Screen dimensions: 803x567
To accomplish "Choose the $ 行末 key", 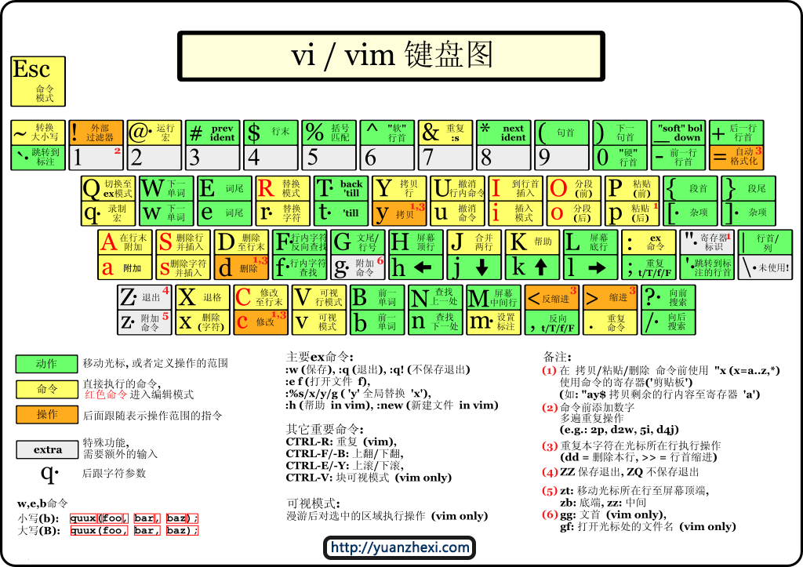I will [x=271, y=133].
